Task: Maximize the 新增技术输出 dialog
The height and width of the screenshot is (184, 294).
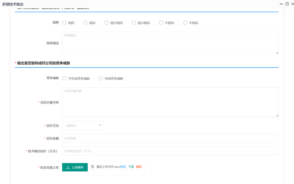Action: point(287,4)
